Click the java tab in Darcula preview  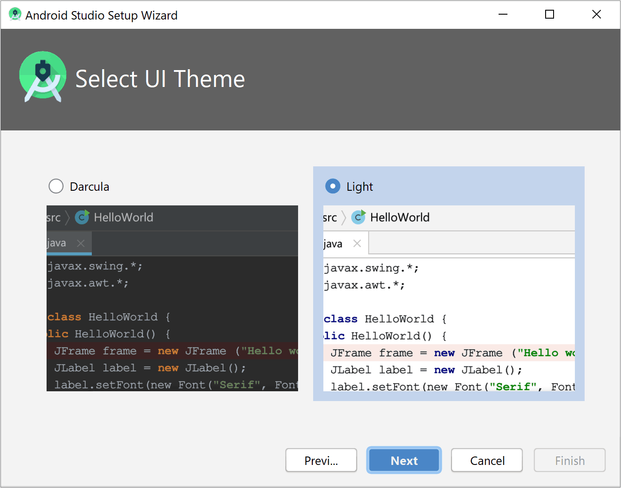click(69, 243)
